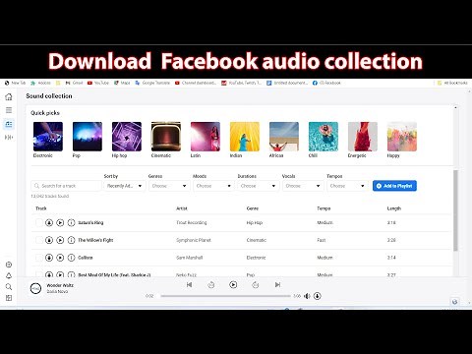This screenshot has width=472, height=354.
Task: Skip to previous track in player
Action: pyautogui.click(x=189, y=284)
